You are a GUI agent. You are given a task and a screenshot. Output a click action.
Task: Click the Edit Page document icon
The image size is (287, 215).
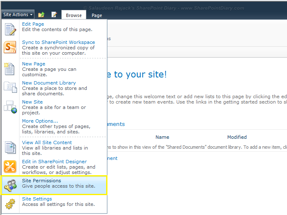(10, 29)
